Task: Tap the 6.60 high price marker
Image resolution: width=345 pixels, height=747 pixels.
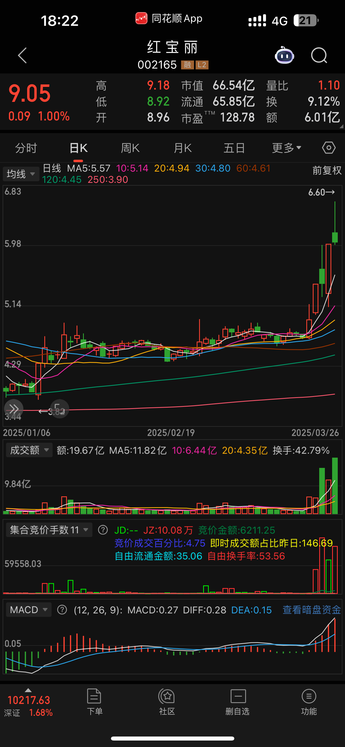Action: click(x=322, y=192)
